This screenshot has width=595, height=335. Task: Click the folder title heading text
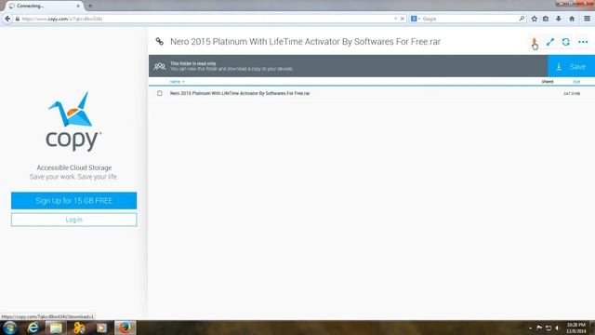[305, 41]
